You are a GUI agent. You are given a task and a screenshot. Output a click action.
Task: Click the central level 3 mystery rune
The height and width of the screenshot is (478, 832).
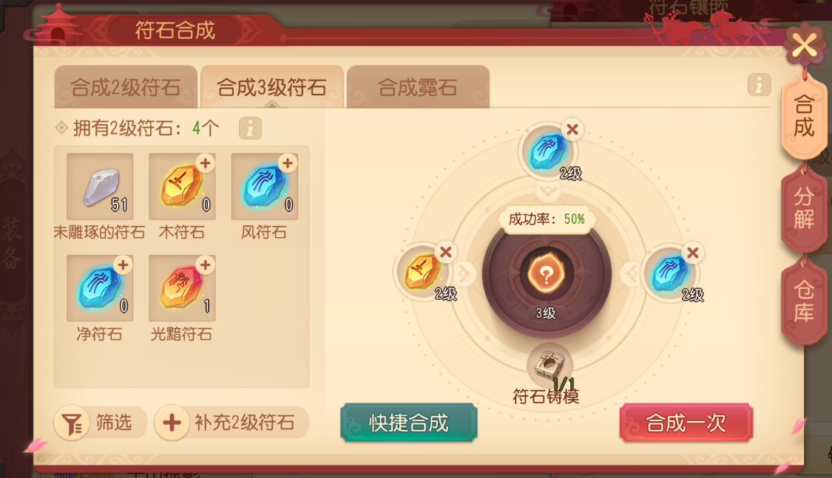546,275
